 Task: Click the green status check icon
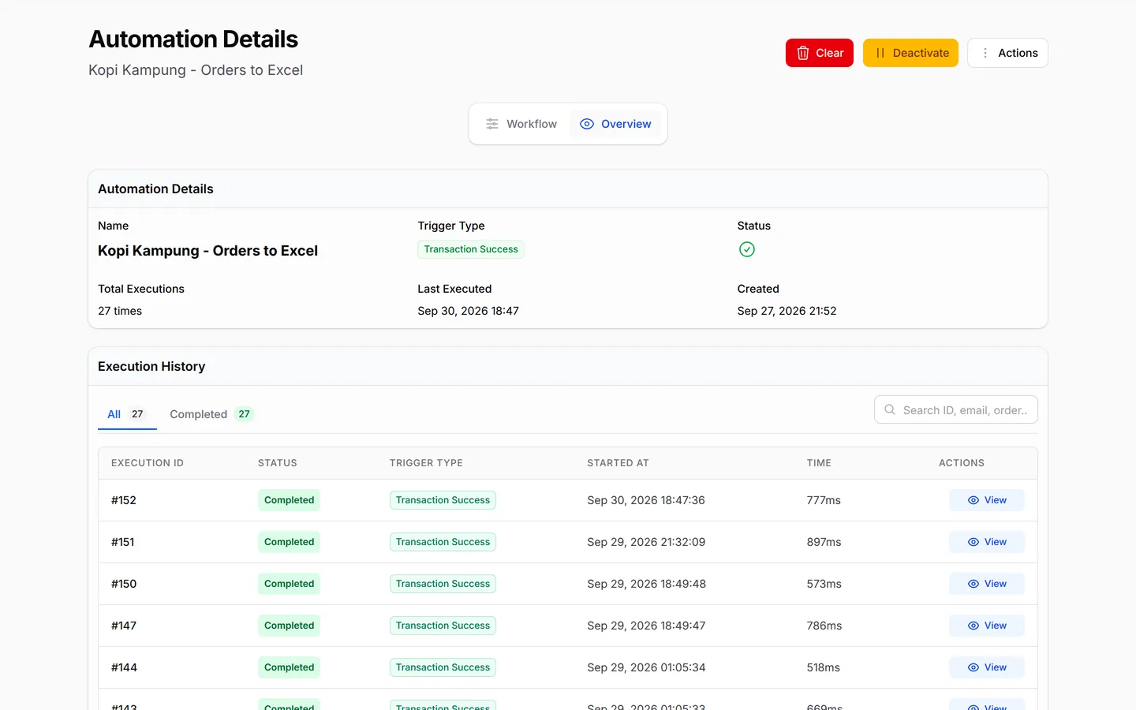point(747,249)
